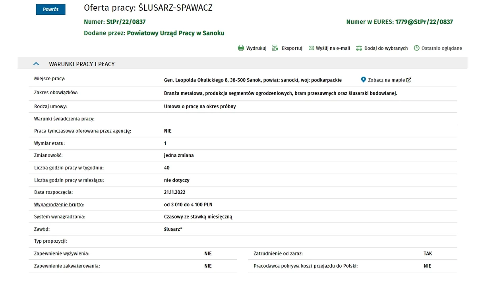Click the nie dotyczy value
The width and height of the screenshot is (478, 286).
tap(177, 180)
